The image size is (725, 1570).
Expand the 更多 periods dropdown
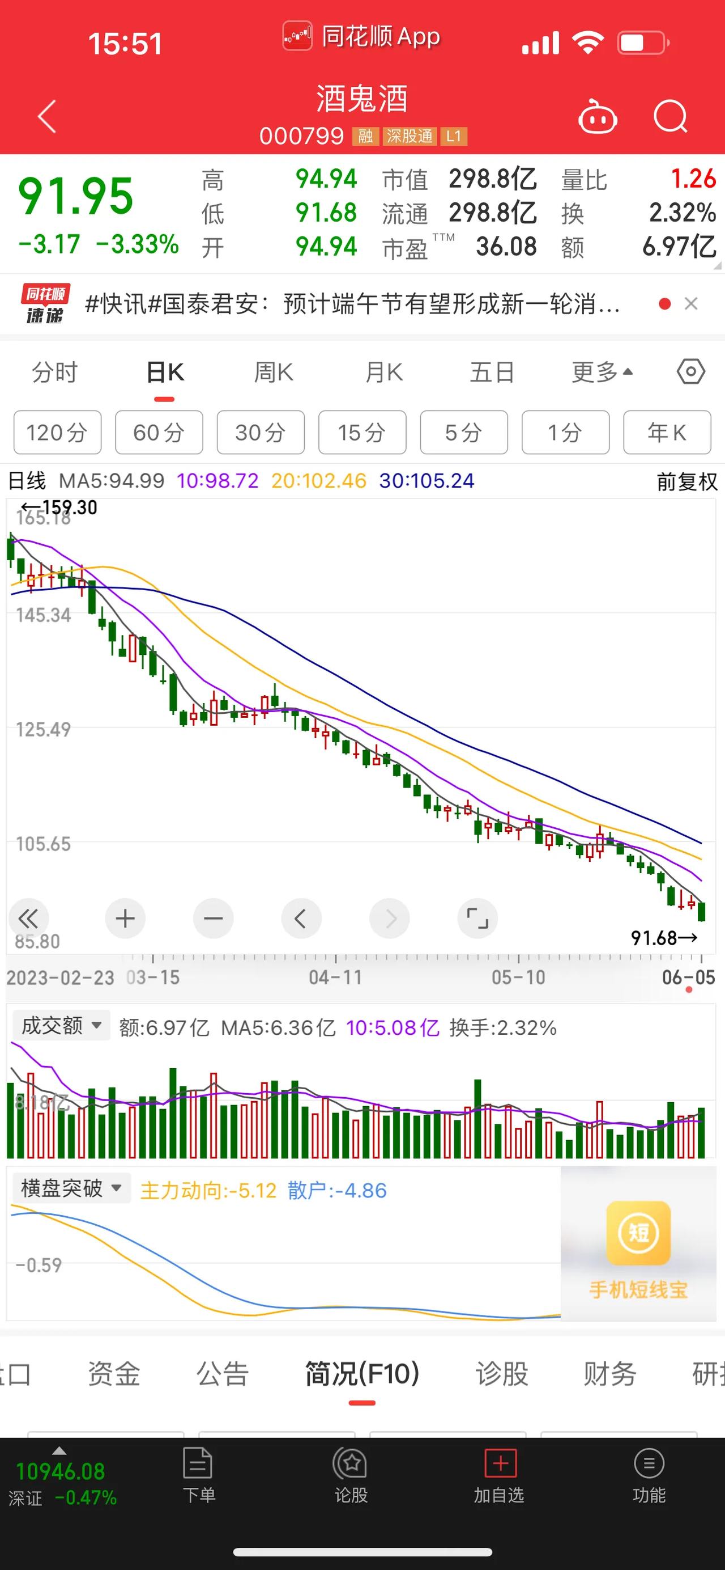tap(602, 372)
